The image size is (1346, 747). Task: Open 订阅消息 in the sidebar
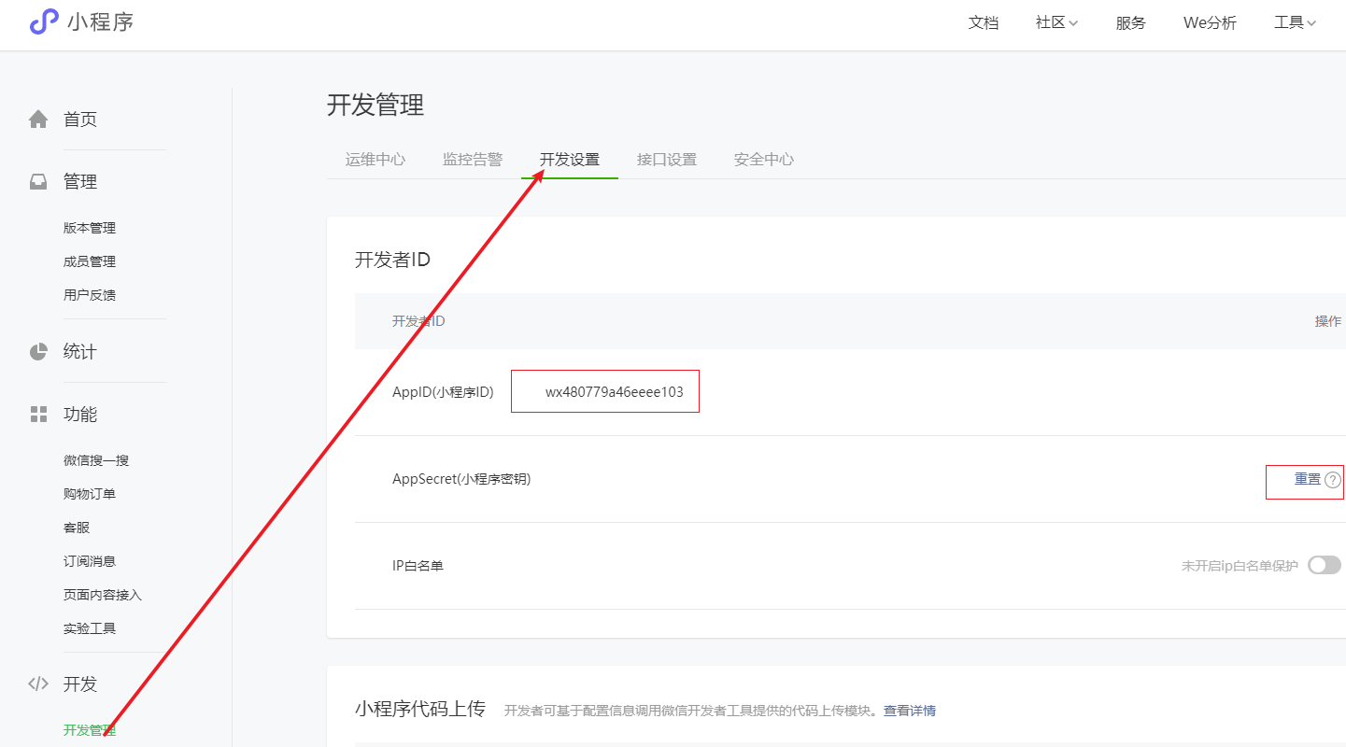90,561
